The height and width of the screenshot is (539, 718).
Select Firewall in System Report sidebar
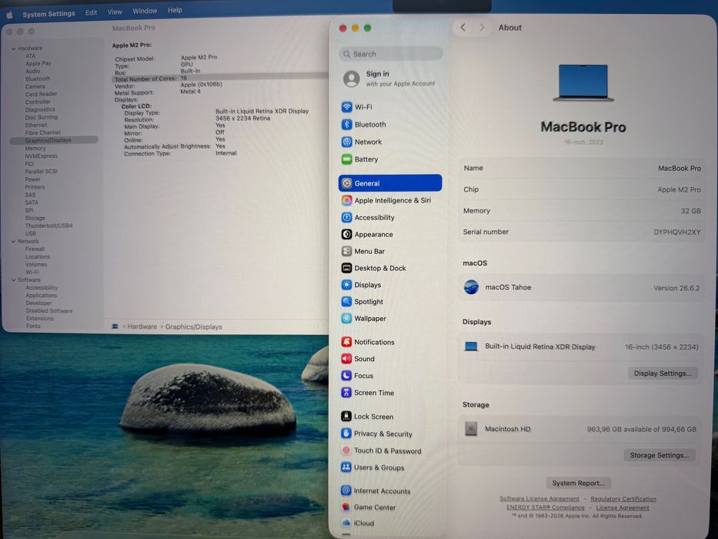pyautogui.click(x=35, y=249)
